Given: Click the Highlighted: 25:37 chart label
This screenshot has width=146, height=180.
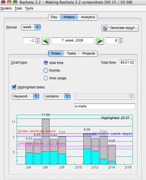Looking at the screenshot, I should tap(115, 118).
